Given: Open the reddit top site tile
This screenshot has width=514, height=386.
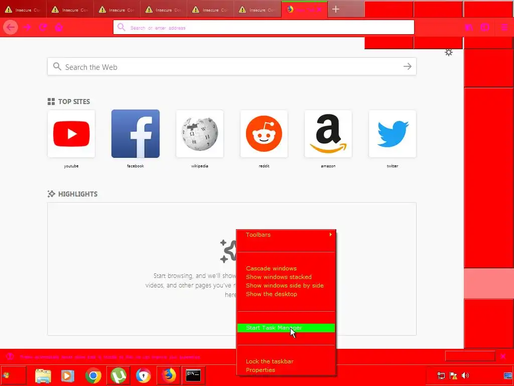Looking at the screenshot, I should (264, 134).
